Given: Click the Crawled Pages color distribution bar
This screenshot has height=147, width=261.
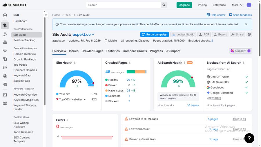Looking at the screenshot, I should [137, 72].
